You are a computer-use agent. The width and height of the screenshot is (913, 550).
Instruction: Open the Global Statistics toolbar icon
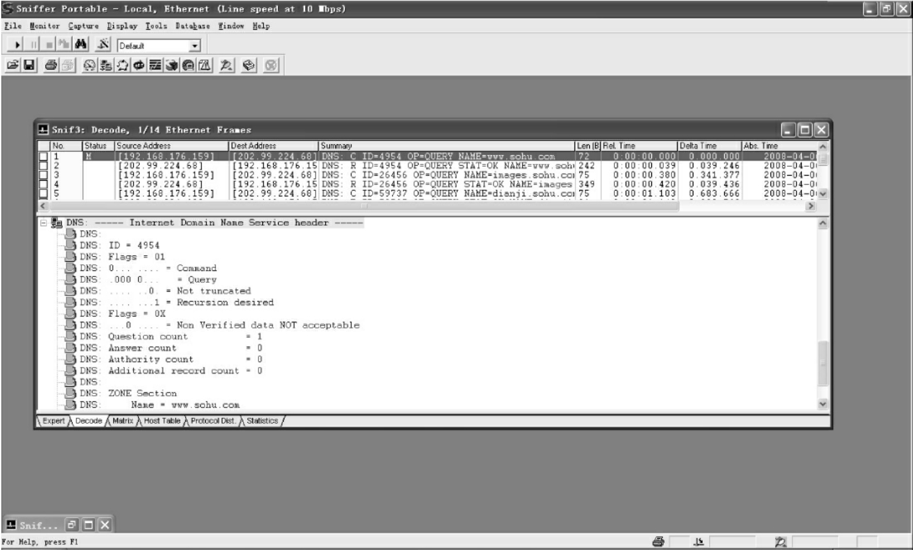click(x=188, y=65)
